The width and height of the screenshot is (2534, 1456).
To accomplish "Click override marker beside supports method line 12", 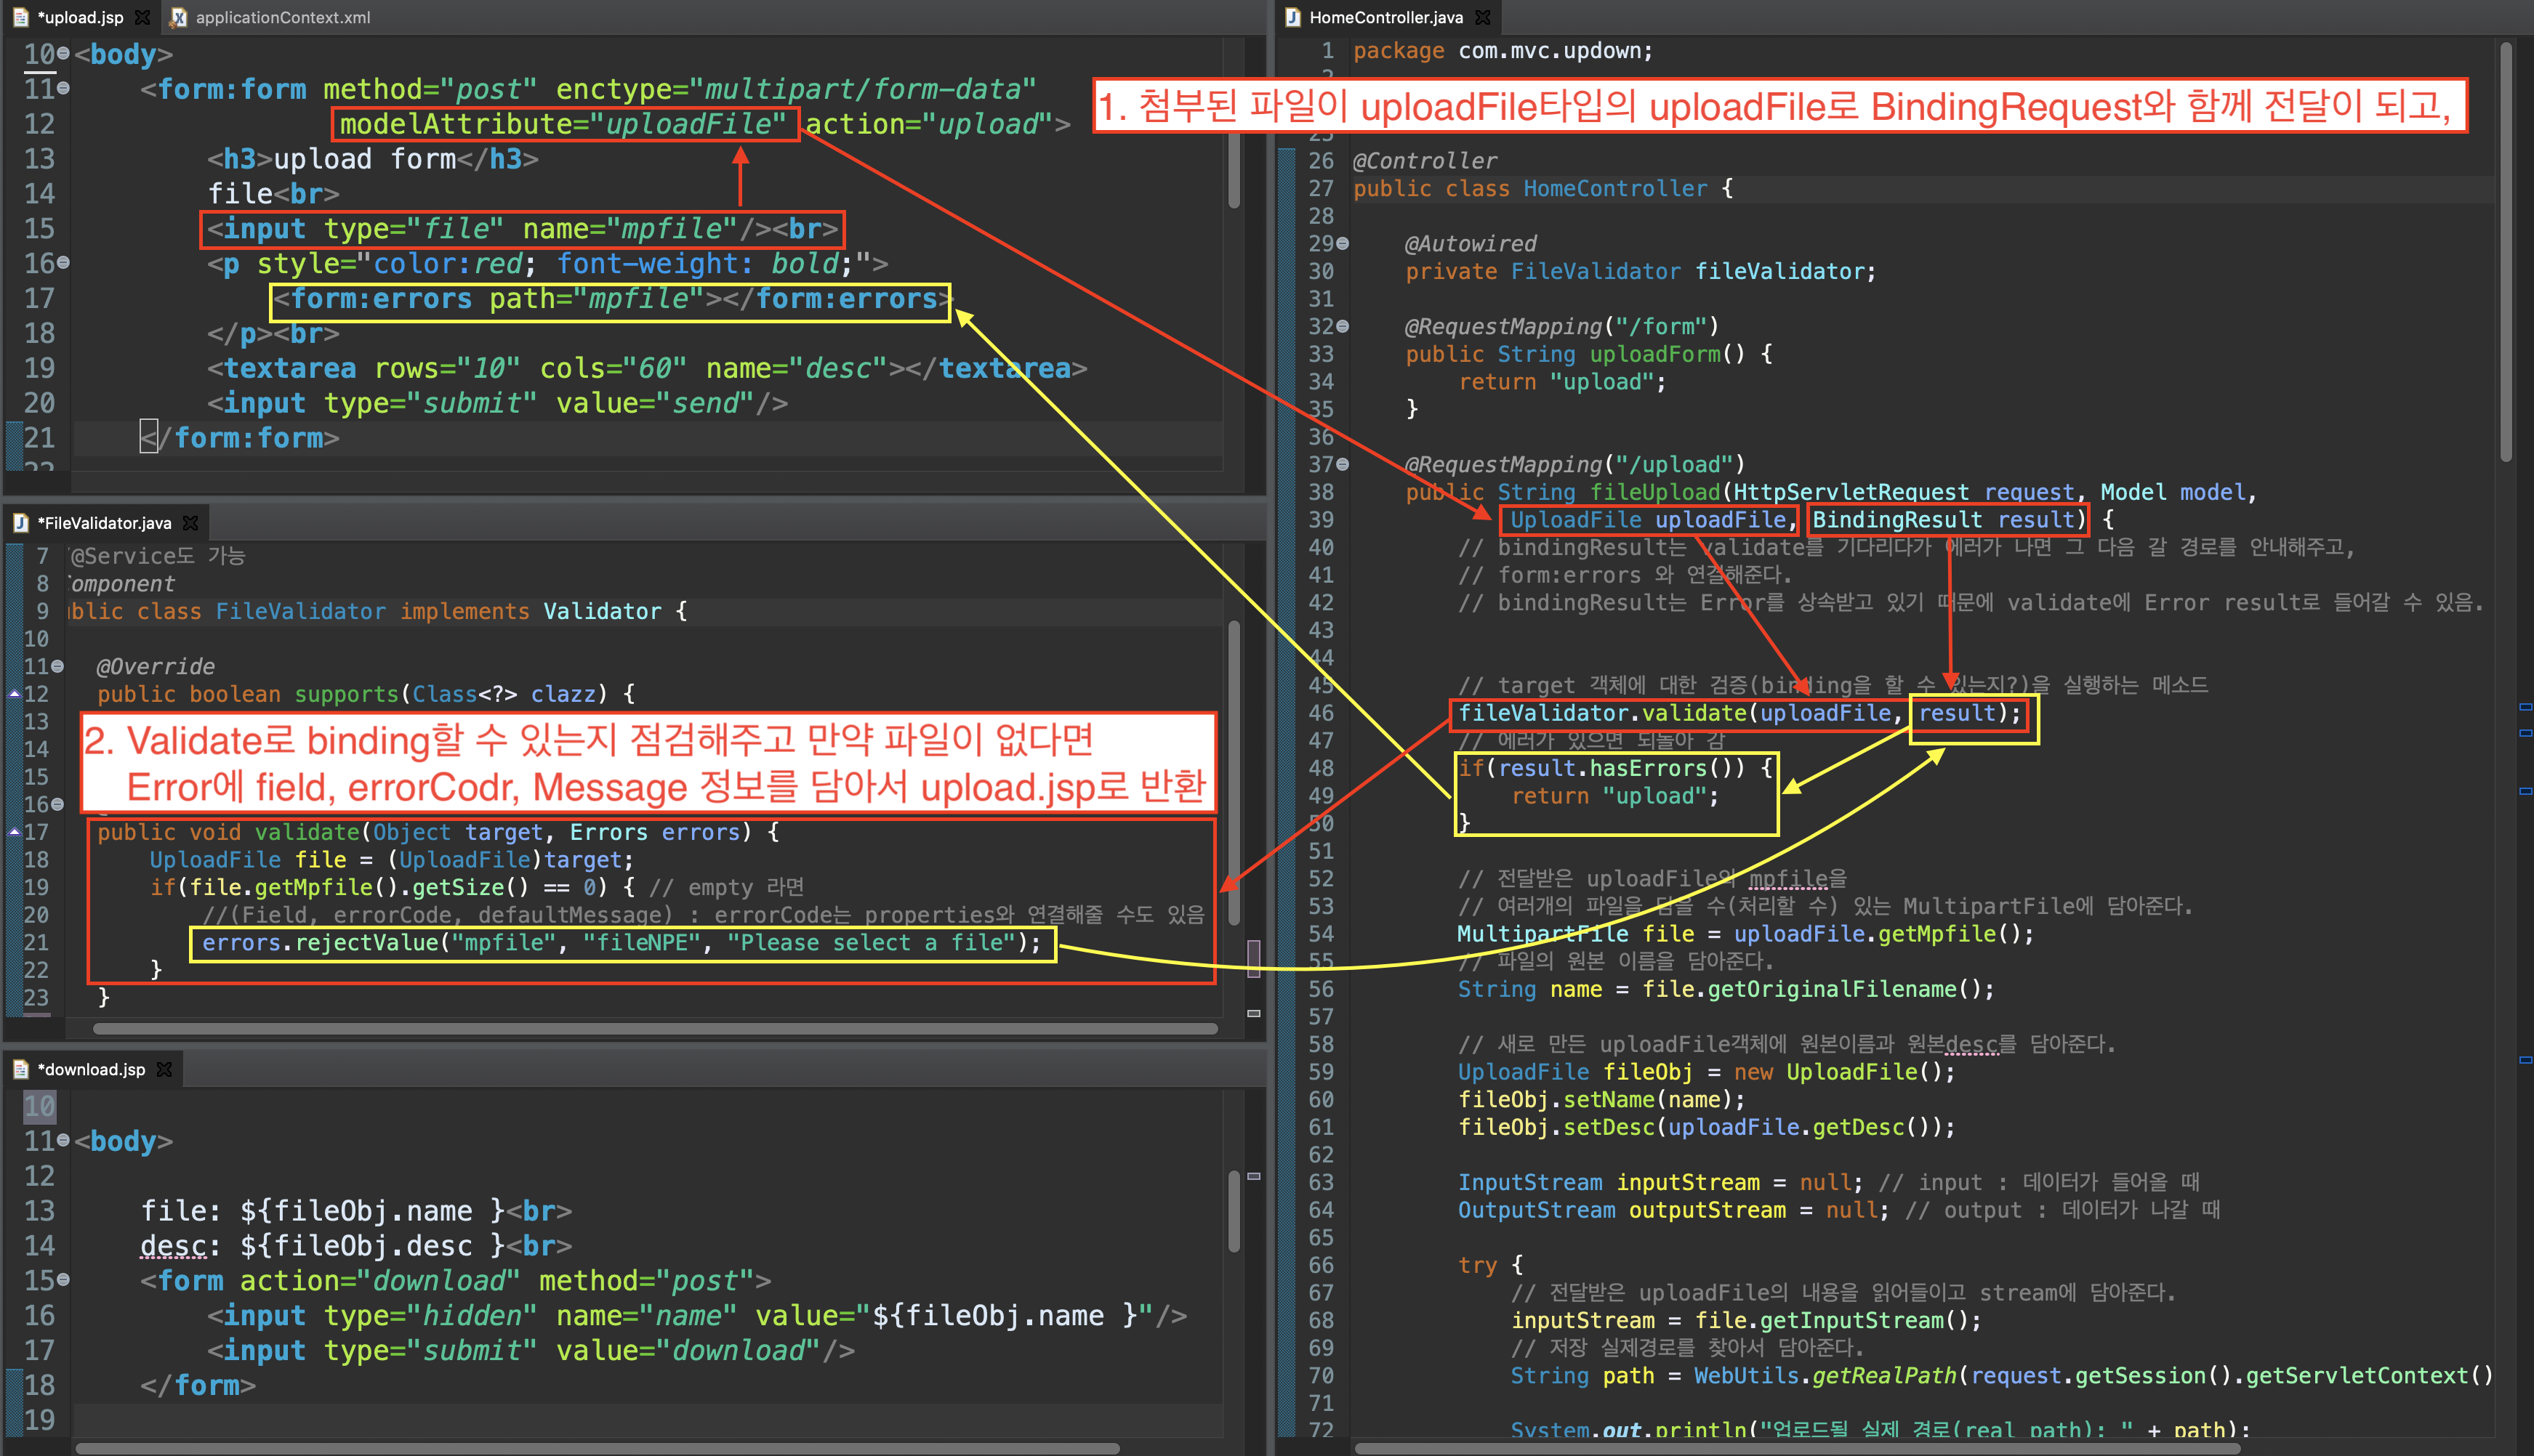I will pyautogui.click(x=15, y=693).
